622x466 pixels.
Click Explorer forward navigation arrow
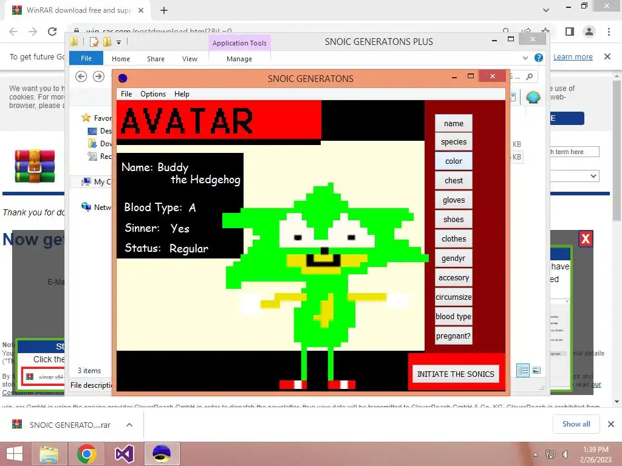98,76
